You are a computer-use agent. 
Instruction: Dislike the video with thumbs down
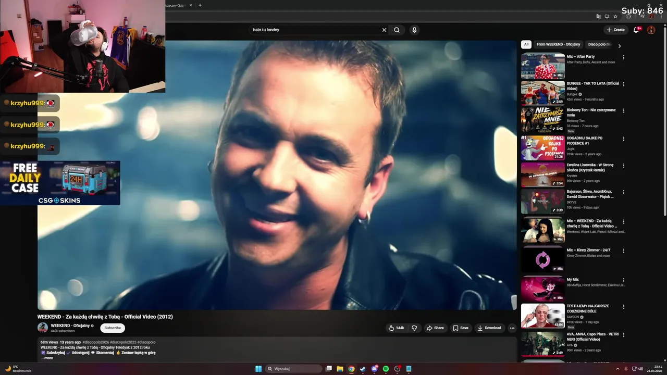click(x=414, y=328)
